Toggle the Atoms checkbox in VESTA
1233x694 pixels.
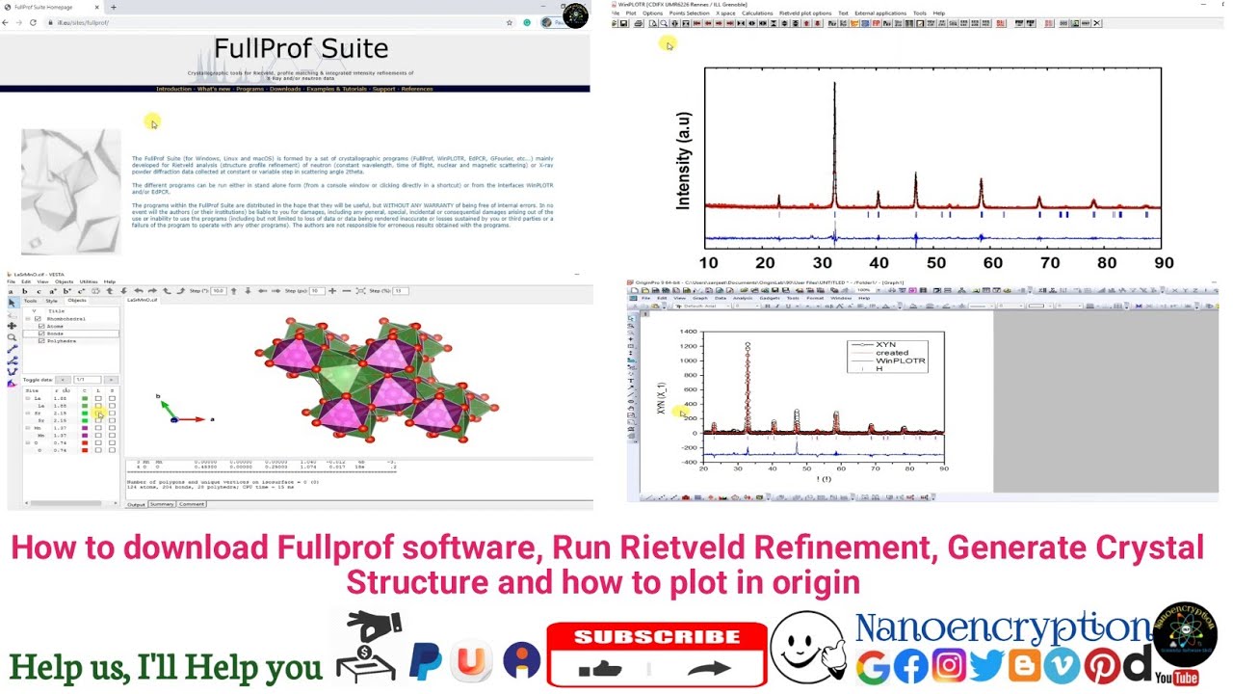(x=41, y=326)
